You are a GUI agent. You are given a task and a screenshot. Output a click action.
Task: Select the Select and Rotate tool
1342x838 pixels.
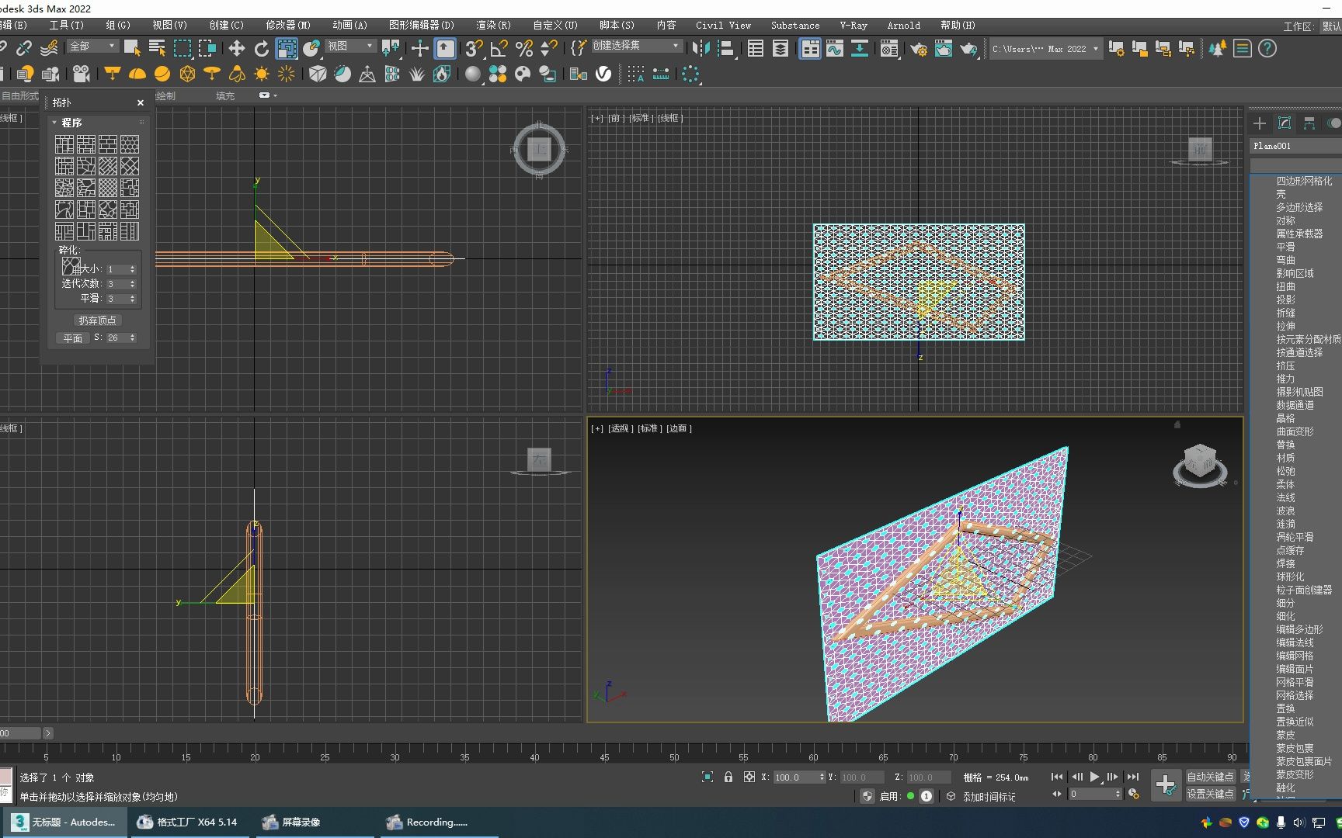(x=262, y=48)
